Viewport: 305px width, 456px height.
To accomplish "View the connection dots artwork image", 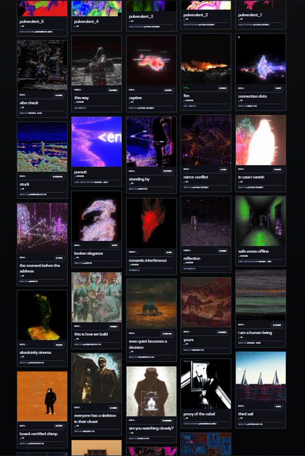I will [261, 58].
